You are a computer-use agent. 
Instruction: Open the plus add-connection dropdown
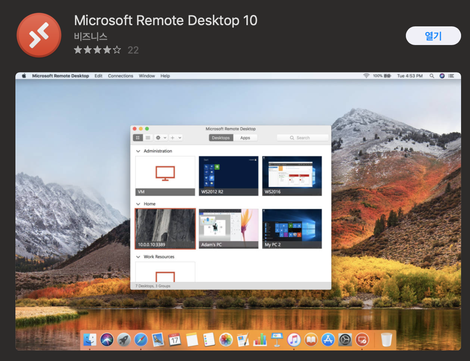pyautogui.click(x=176, y=138)
